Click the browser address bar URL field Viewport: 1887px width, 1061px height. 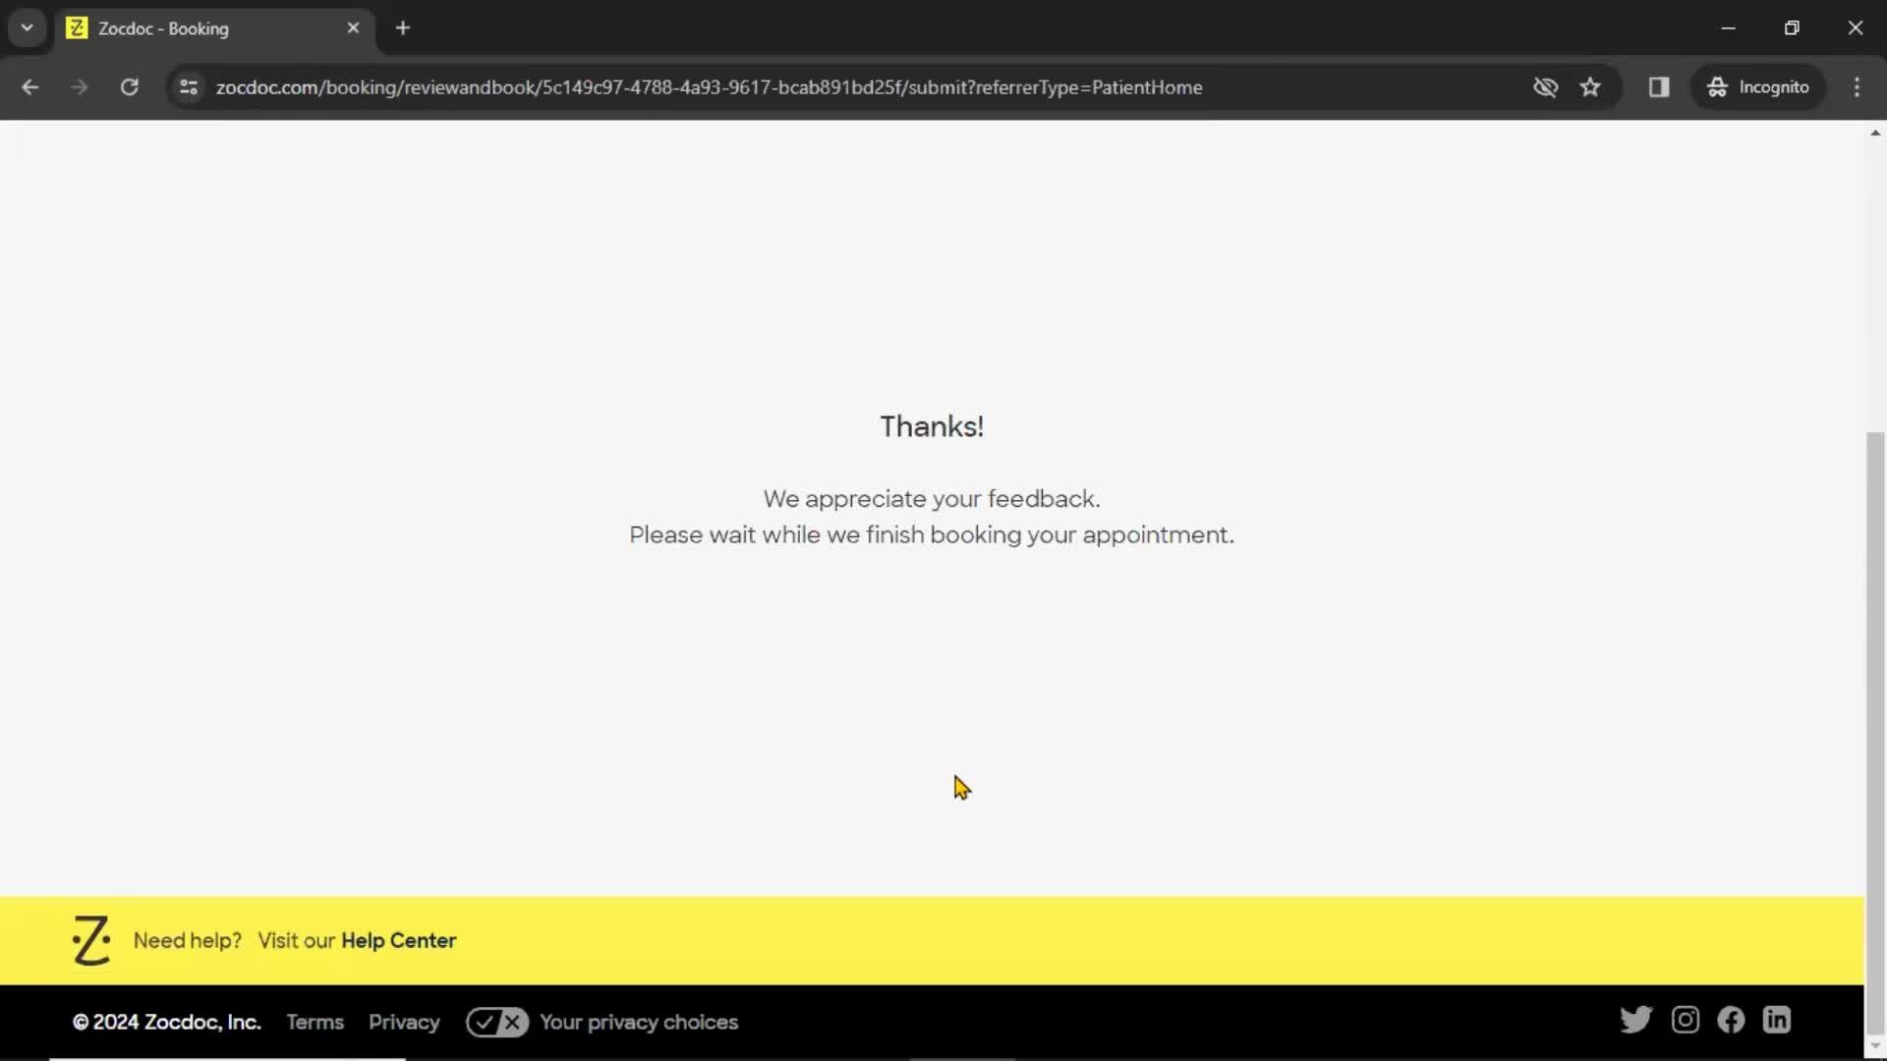(x=709, y=86)
